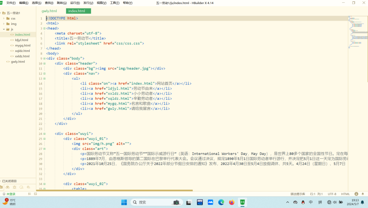
Task: Click the horizontal scrollbar below the editor
Action: 114,190
